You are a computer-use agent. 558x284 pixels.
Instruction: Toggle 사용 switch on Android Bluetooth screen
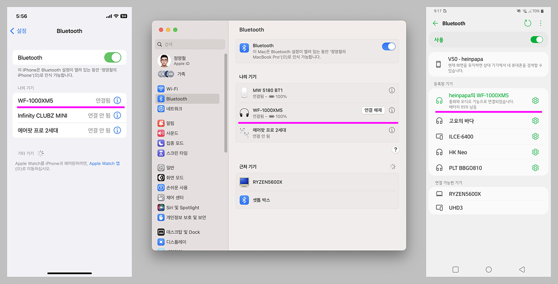[x=537, y=40]
